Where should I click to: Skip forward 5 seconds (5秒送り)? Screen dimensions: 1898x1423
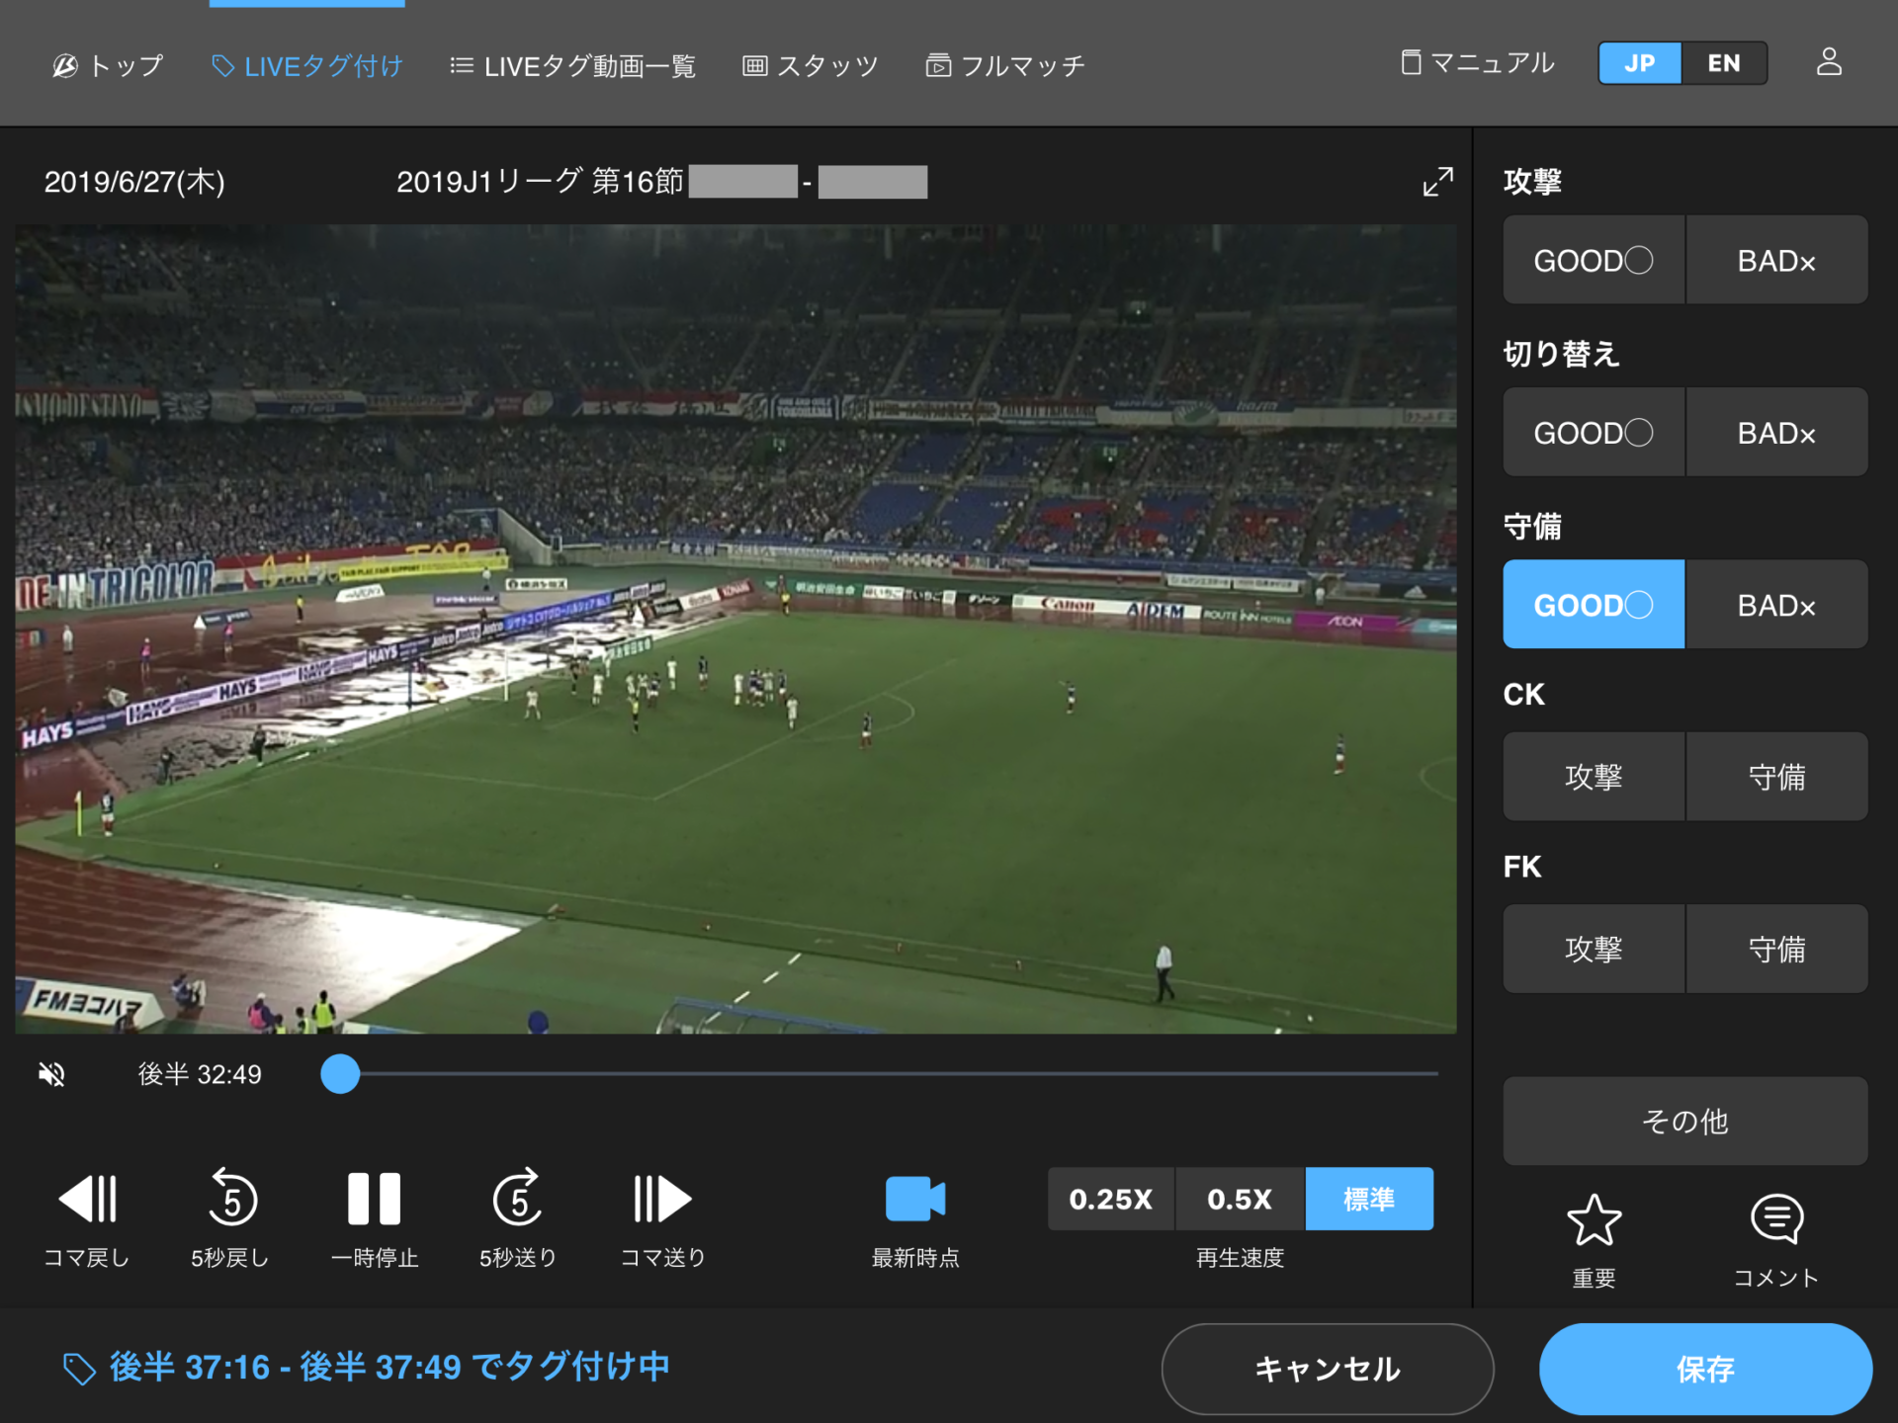pyautogui.click(x=518, y=1218)
